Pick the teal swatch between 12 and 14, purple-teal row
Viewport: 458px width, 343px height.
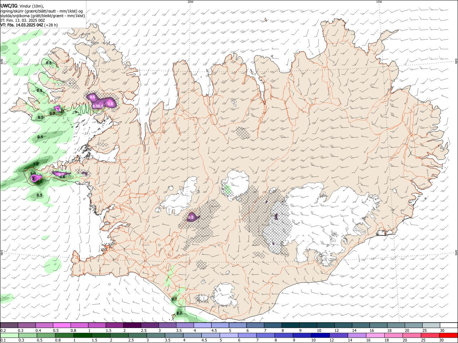[x=343, y=325]
